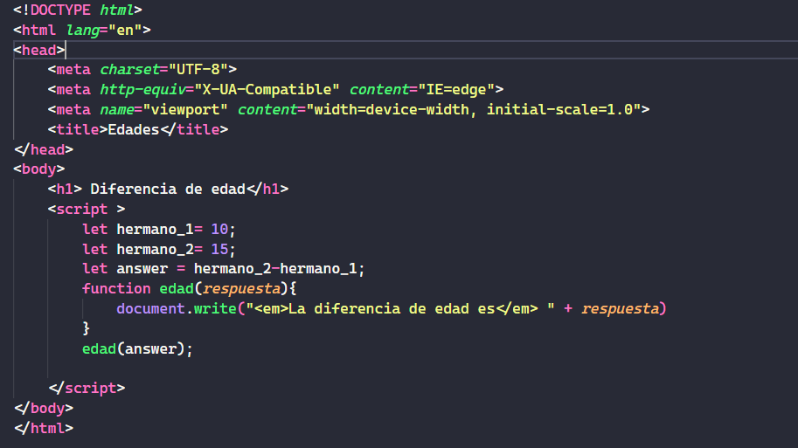798x448 pixels.
Task: Click the opening <body> tag
Action: tap(39, 169)
